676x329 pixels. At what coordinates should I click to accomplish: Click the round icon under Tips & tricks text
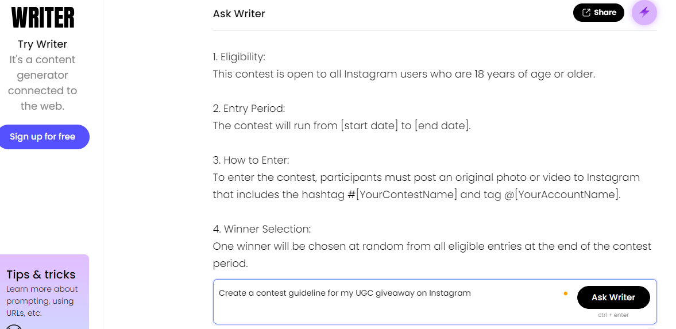coord(14,326)
